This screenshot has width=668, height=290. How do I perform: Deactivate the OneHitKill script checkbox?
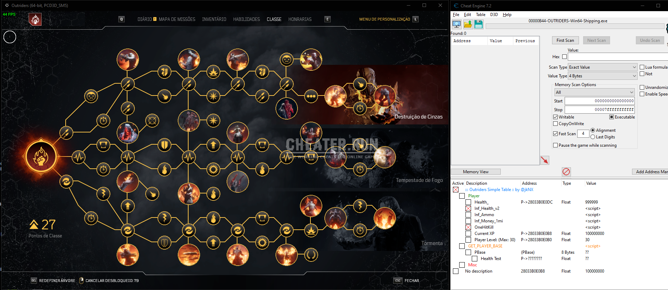pyautogui.click(x=468, y=227)
